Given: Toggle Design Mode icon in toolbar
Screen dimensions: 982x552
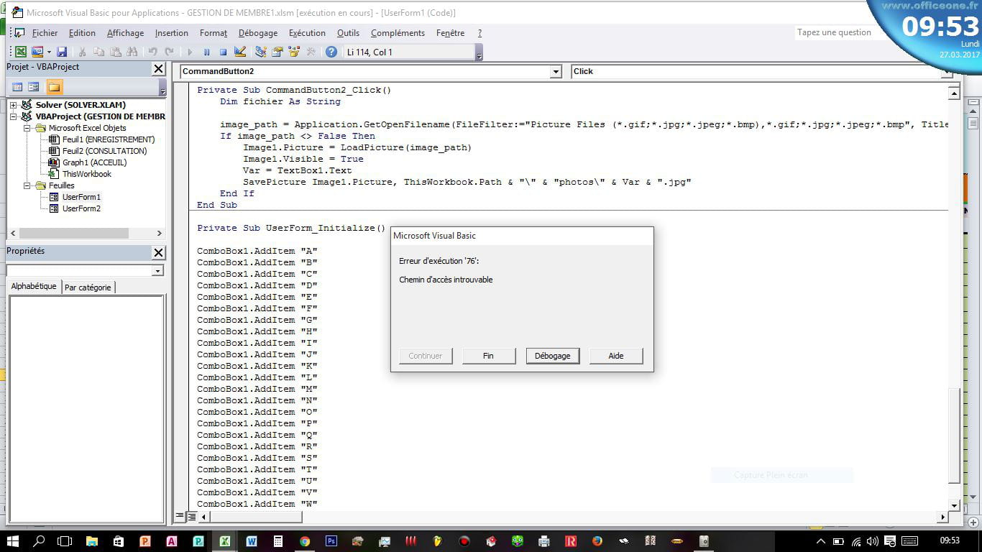Looking at the screenshot, I should 240,52.
